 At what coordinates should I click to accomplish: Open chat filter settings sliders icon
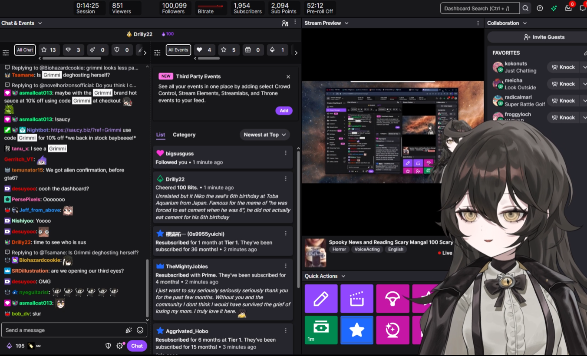coord(6,53)
